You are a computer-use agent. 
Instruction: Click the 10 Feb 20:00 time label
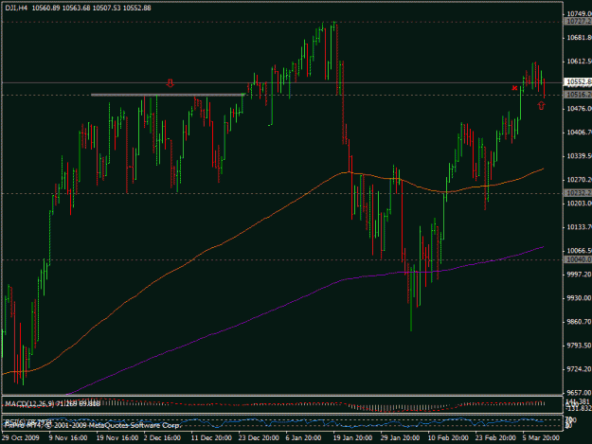[448, 438]
